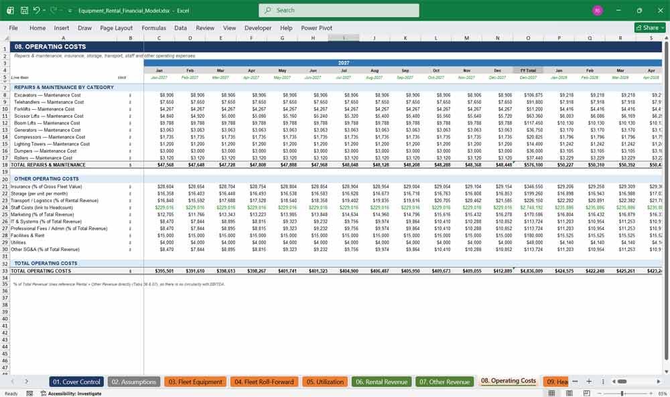Switch to Page Break Preview

click(587, 393)
